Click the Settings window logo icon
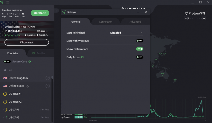The height and width of the screenshot is (123, 212). click(64, 12)
